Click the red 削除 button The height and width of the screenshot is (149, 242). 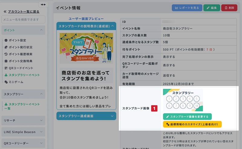pos(229,8)
